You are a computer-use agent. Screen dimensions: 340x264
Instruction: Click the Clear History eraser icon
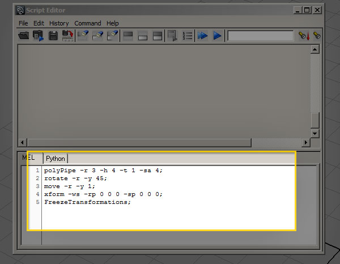pyautogui.click(x=83, y=36)
